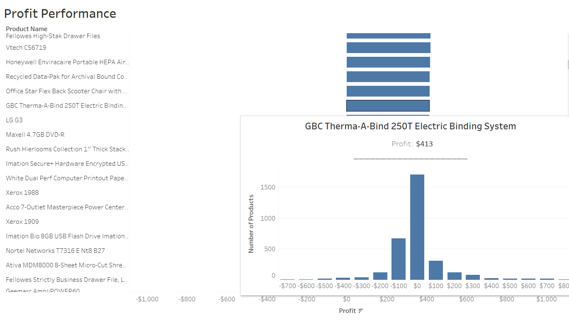Select the Xerox 1988 product label
The image size is (569, 320).
[22, 193]
